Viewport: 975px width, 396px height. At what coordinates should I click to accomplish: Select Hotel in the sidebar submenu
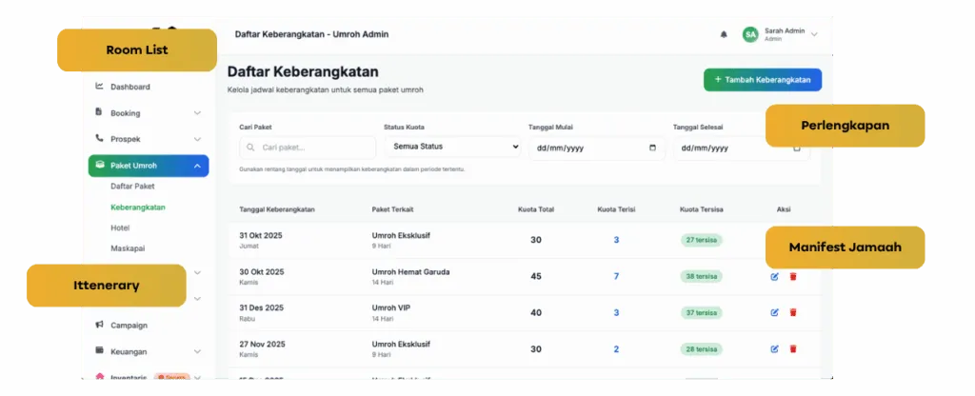[120, 228]
